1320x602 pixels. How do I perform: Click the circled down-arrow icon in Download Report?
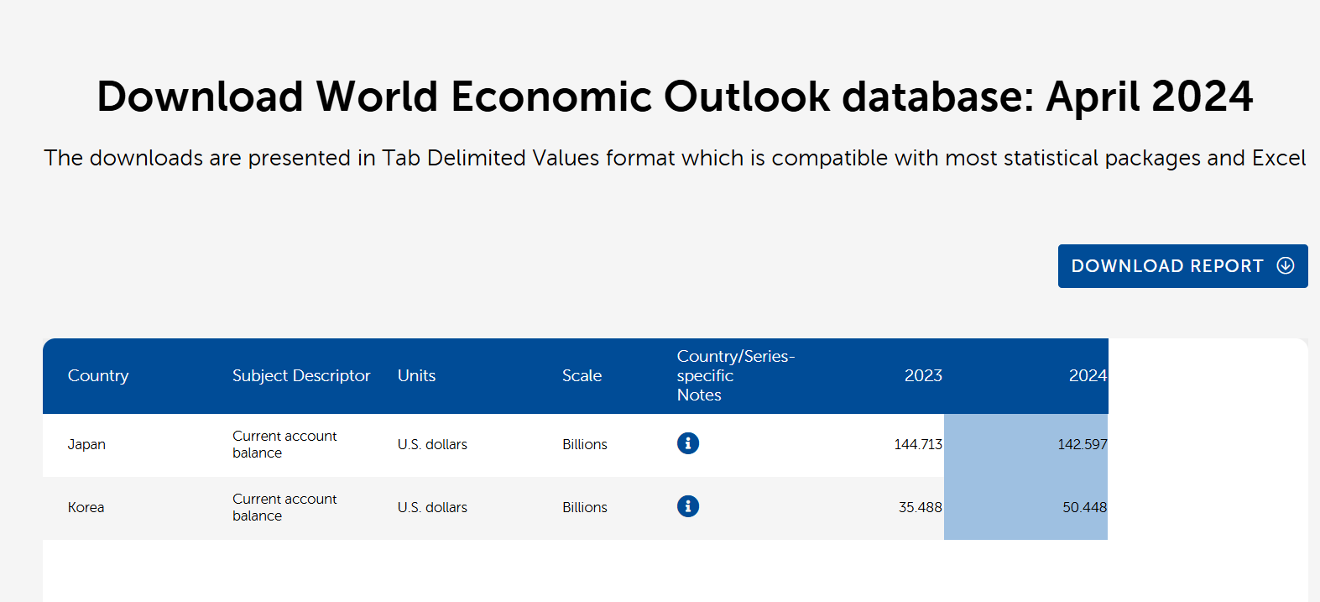pos(1285,266)
